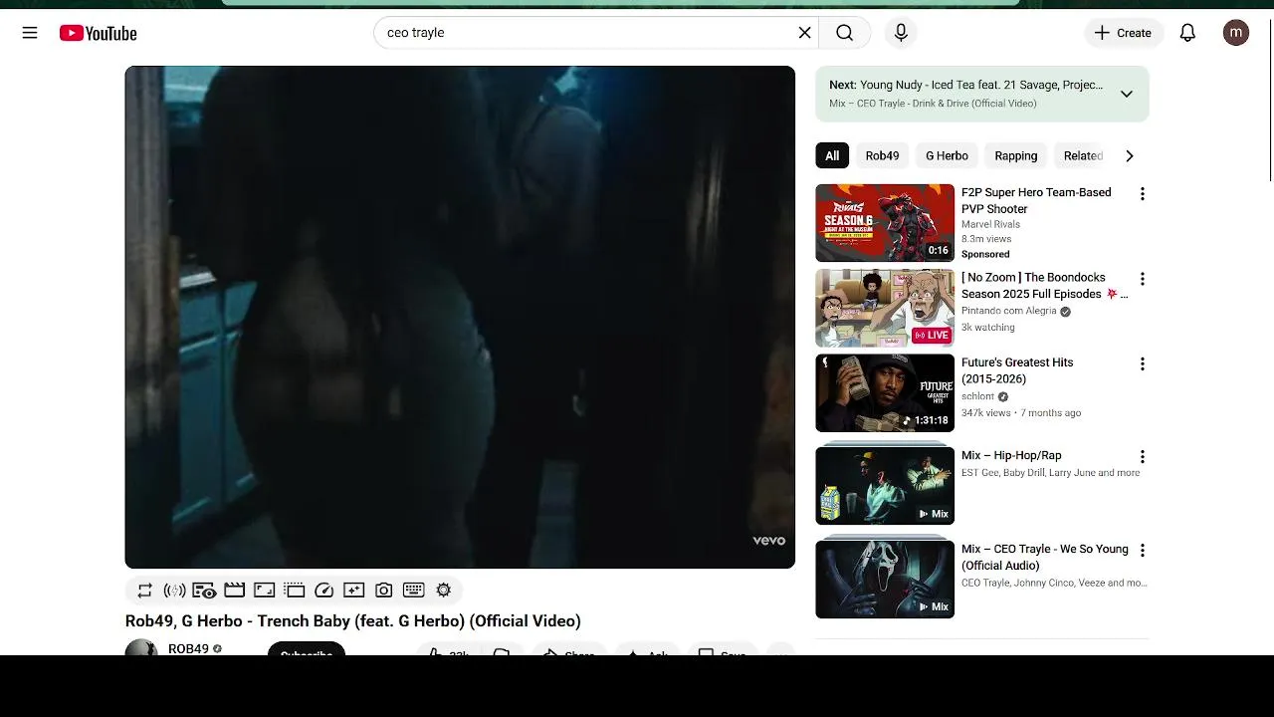Toggle the clapperboard cinema mode icon
1274x717 pixels.
(234, 591)
